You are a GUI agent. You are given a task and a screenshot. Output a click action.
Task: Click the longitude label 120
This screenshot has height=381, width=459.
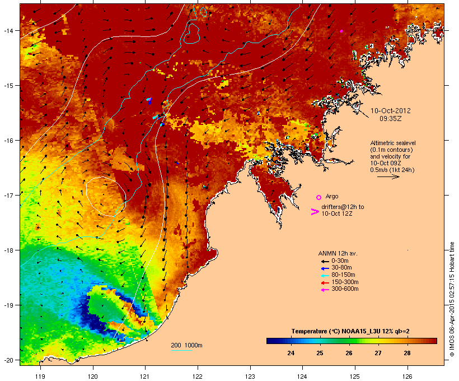coord(93,377)
